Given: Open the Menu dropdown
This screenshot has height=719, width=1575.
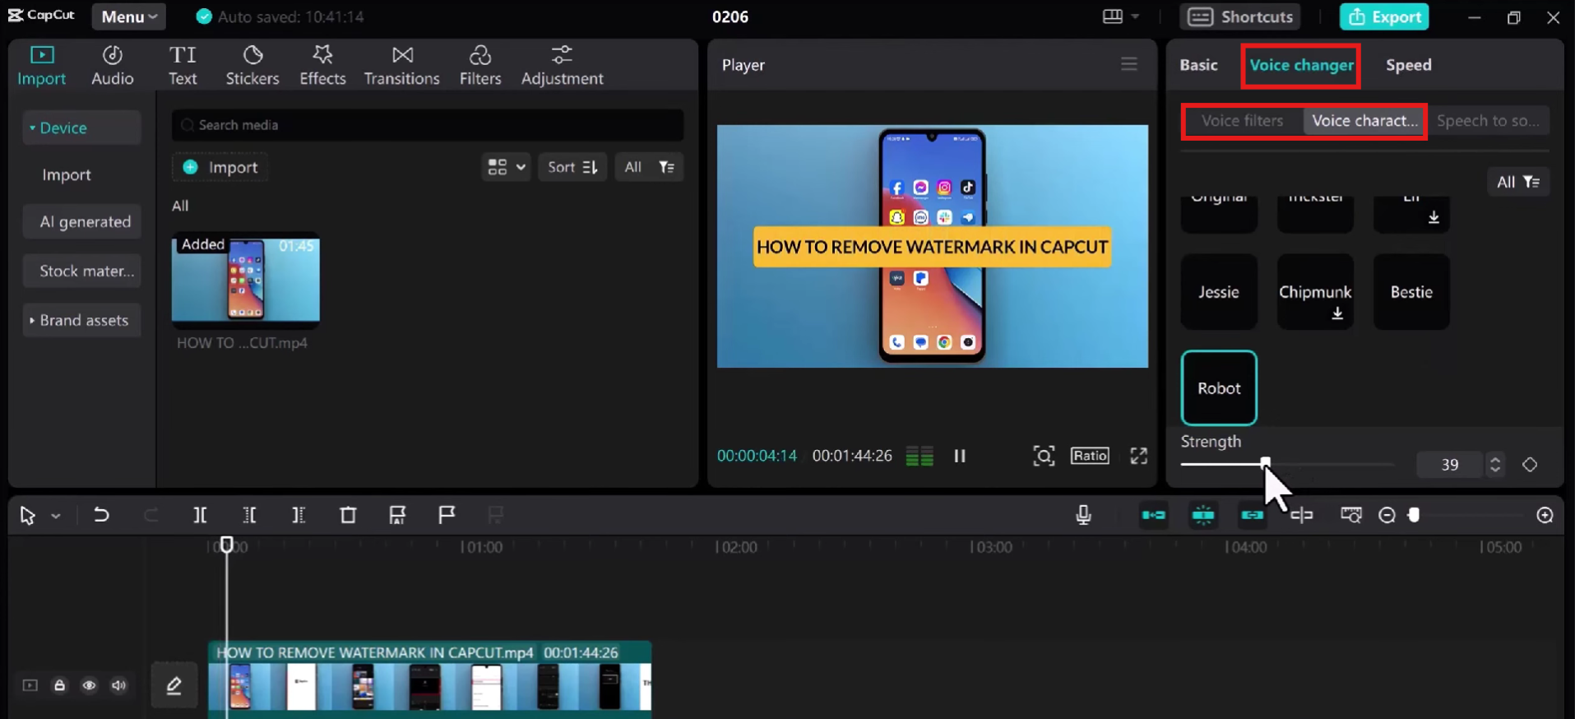Looking at the screenshot, I should point(128,16).
